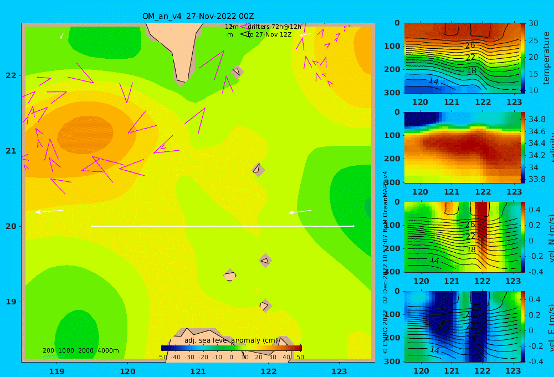Click the longitude label 123 on the main map

tap(339, 371)
